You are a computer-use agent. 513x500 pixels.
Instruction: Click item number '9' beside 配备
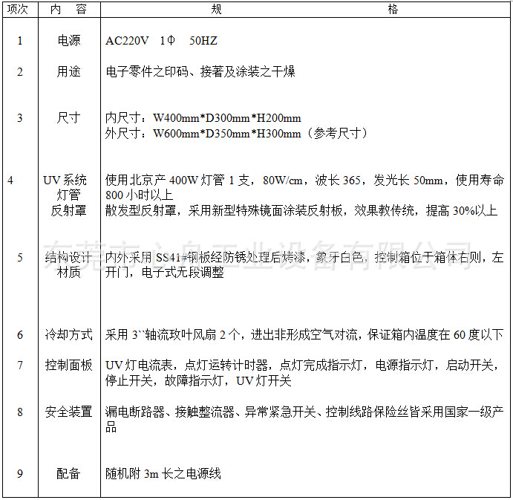(x=20, y=474)
